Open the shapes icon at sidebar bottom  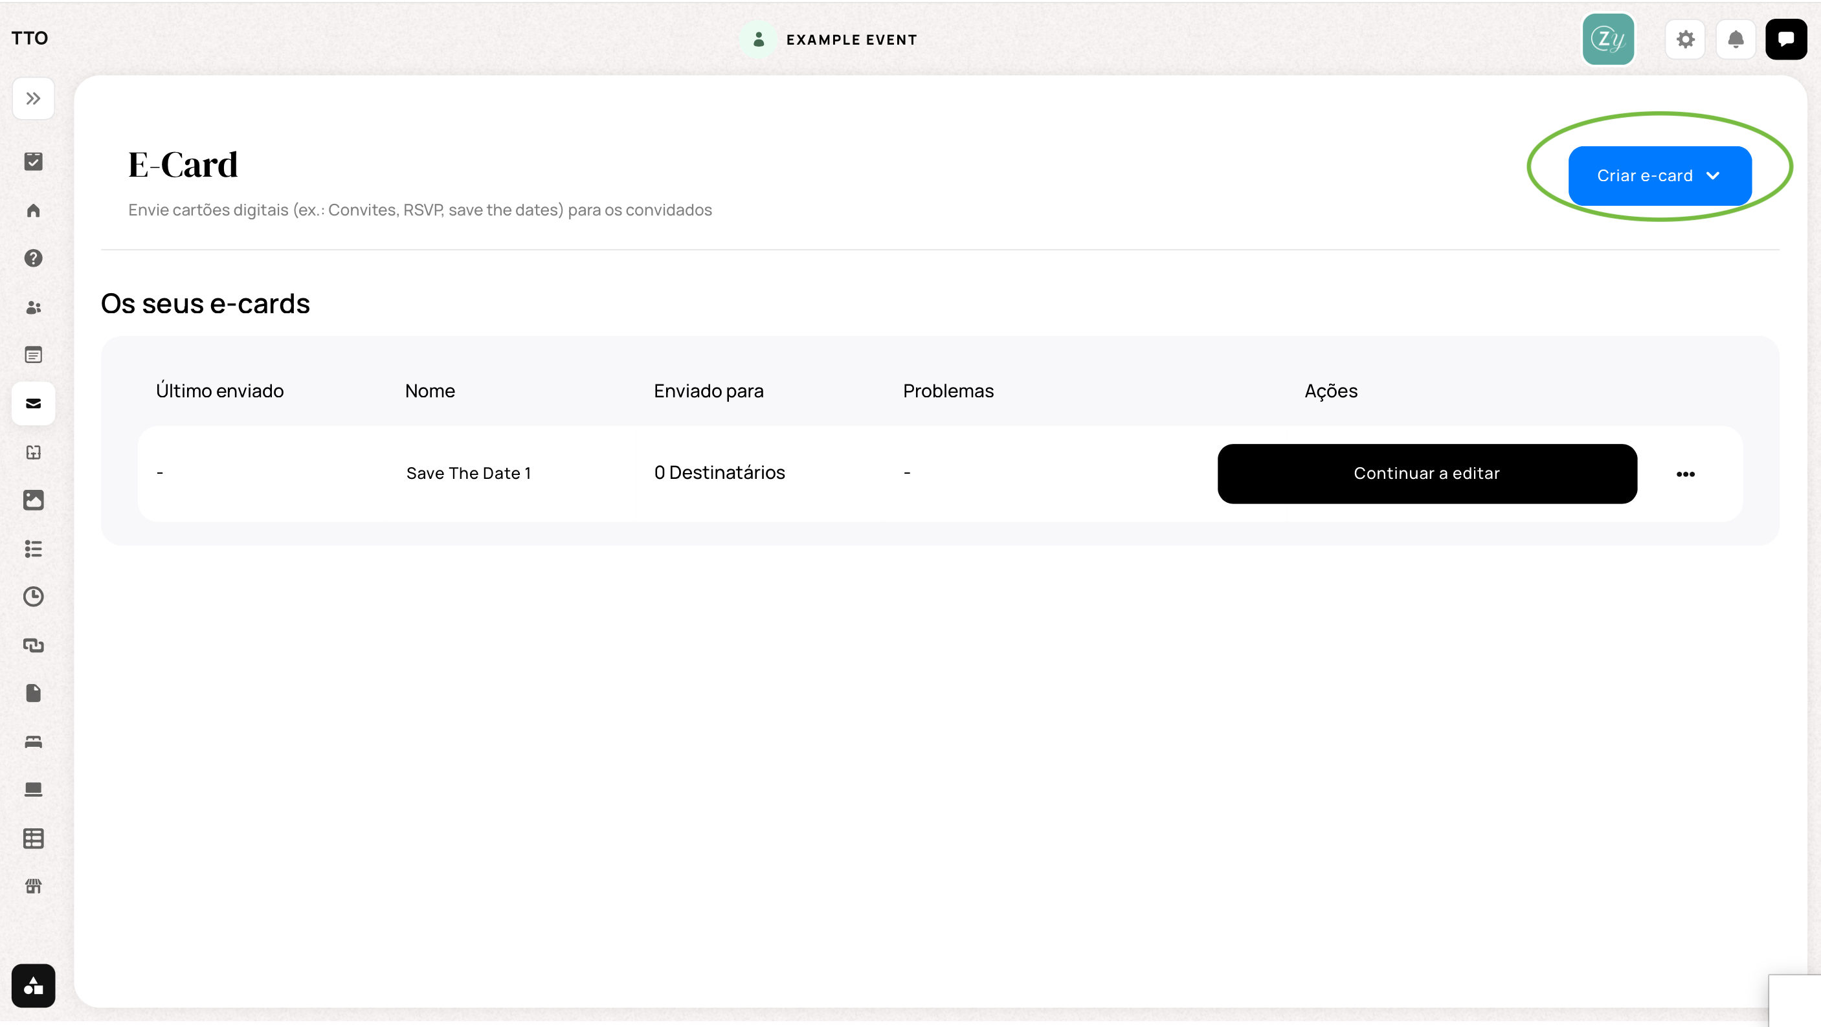(33, 986)
